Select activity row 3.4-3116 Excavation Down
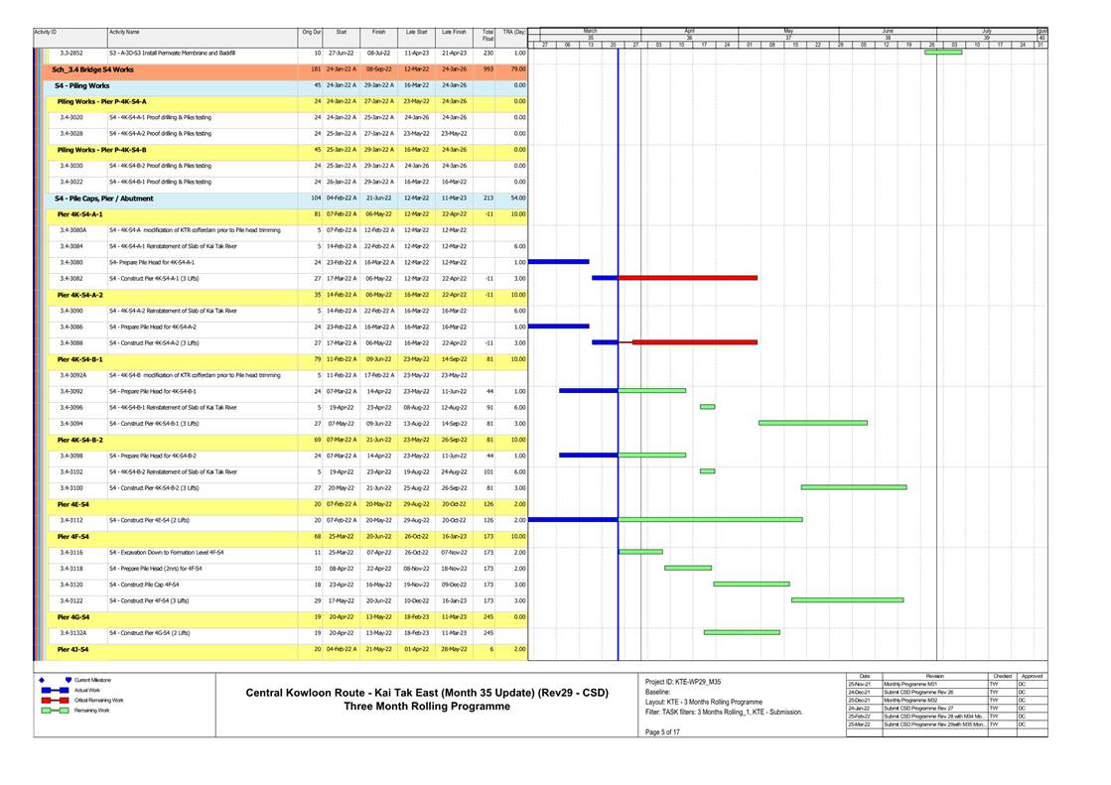1111x785 pixels. point(166,552)
